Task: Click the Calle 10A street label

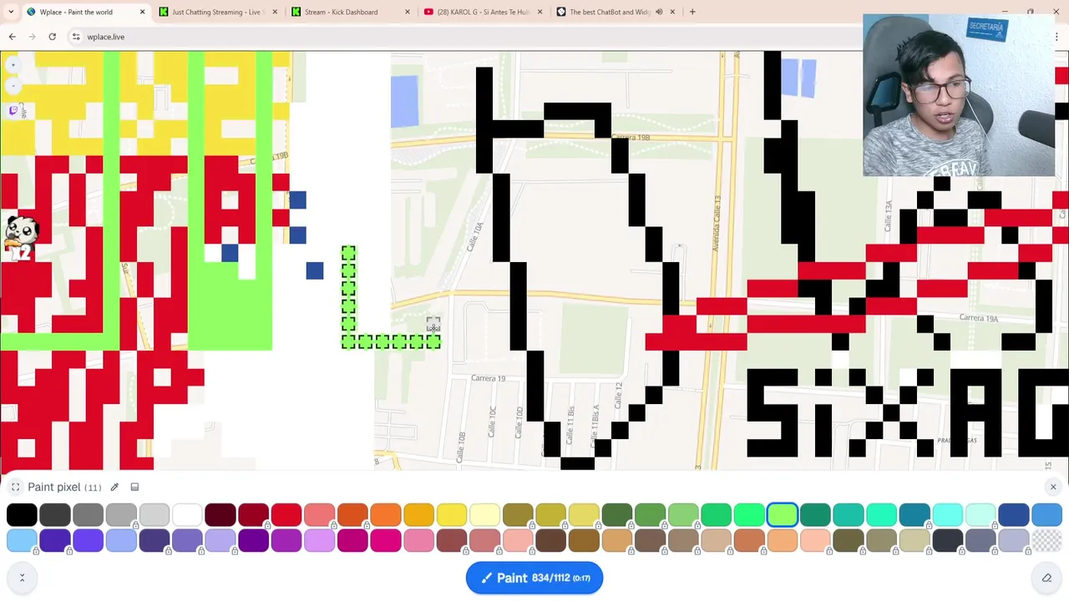Action: [x=474, y=238]
